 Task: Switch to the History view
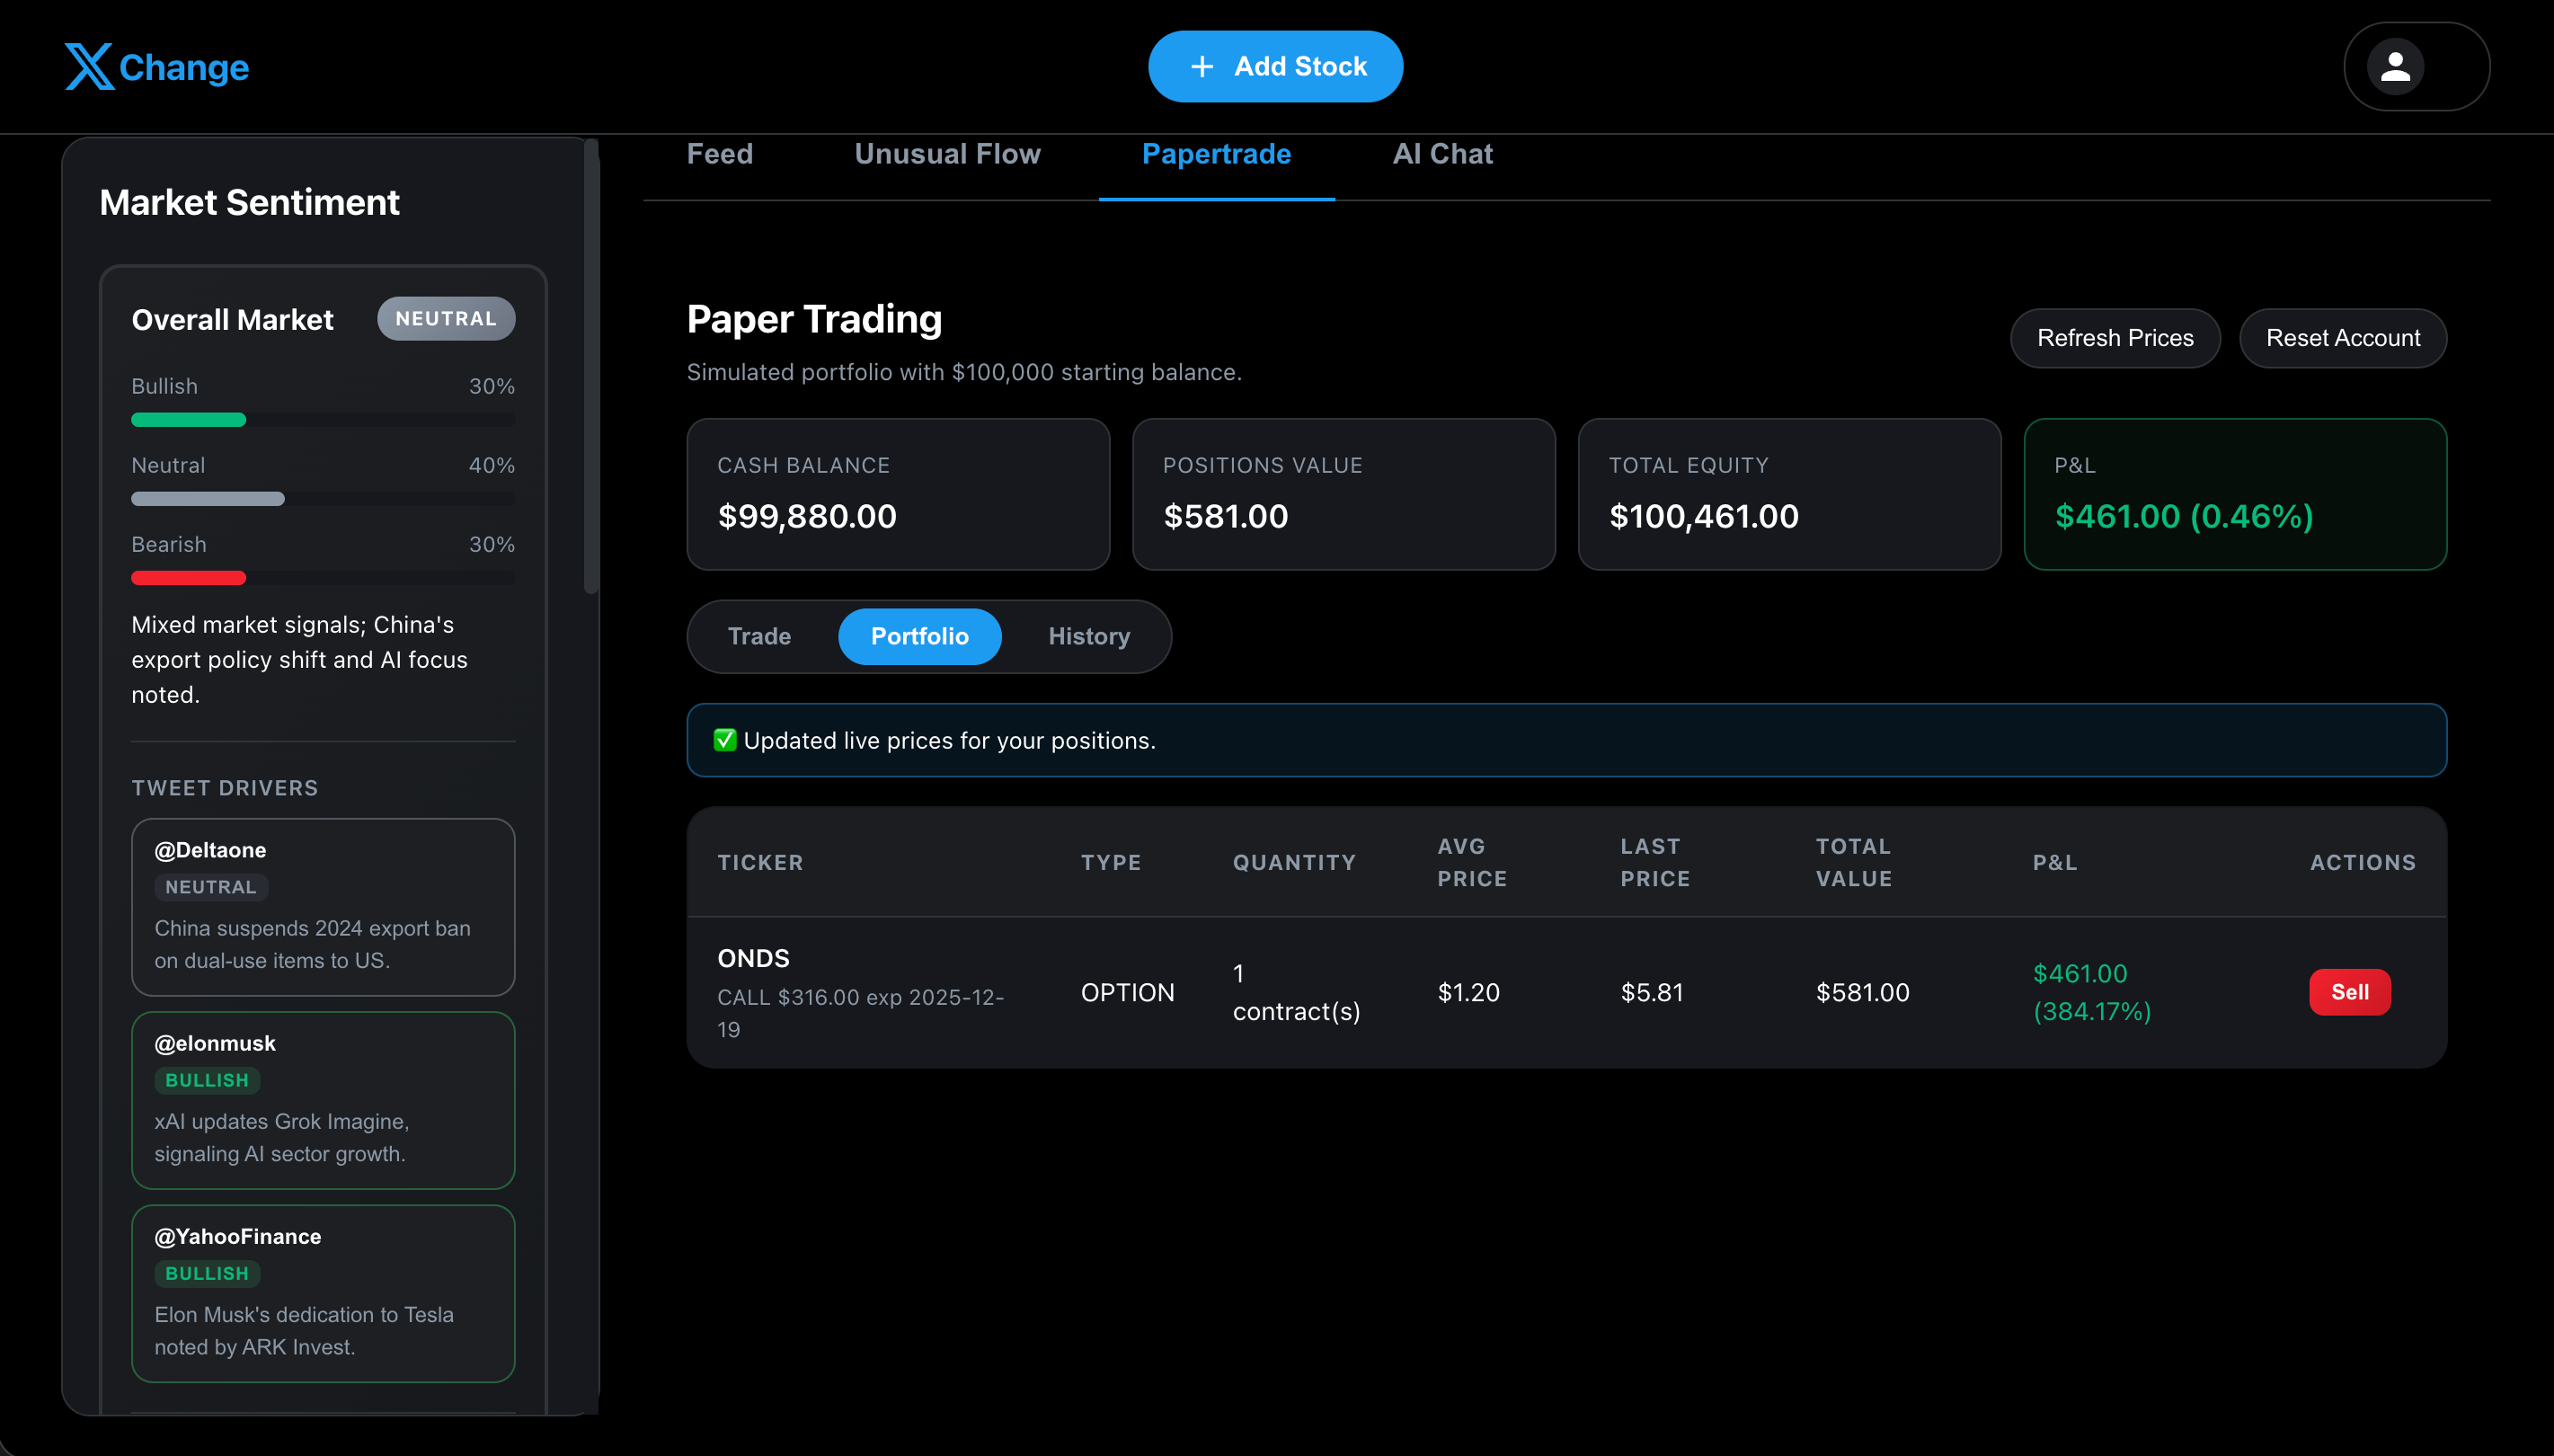1088,636
